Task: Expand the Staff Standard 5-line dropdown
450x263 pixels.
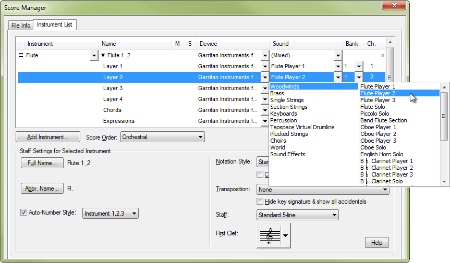Action: coord(297,215)
